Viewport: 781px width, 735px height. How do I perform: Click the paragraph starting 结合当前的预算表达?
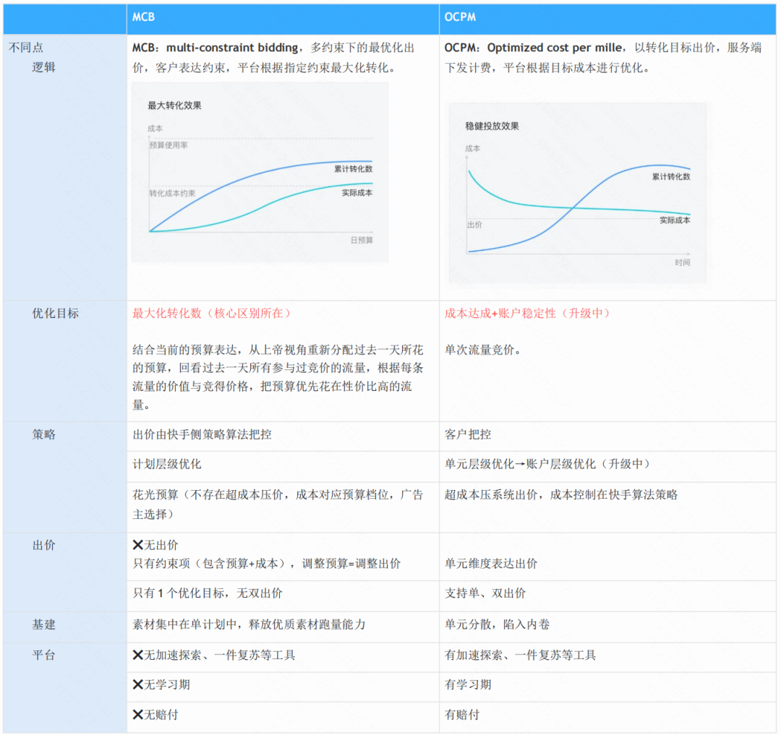278,377
